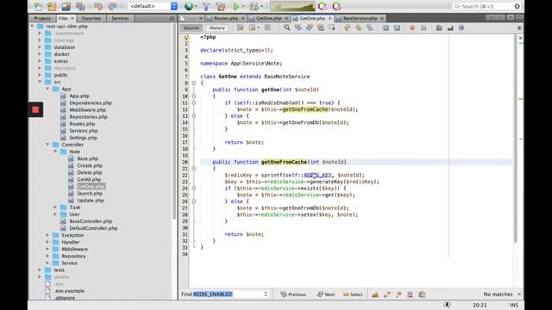Click the globe browser icon
The height and width of the screenshot is (310, 552).
[189, 6]
